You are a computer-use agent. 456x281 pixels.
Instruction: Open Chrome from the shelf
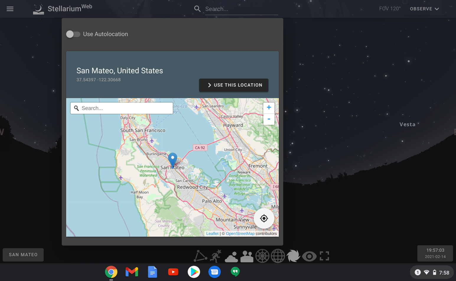111,272
